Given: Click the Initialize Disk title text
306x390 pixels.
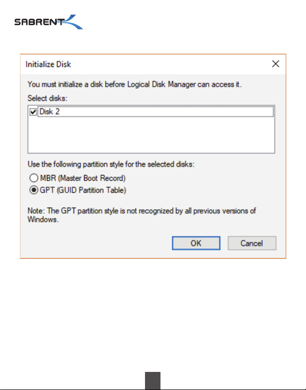Looking at the screenshot, I should 48,64.
